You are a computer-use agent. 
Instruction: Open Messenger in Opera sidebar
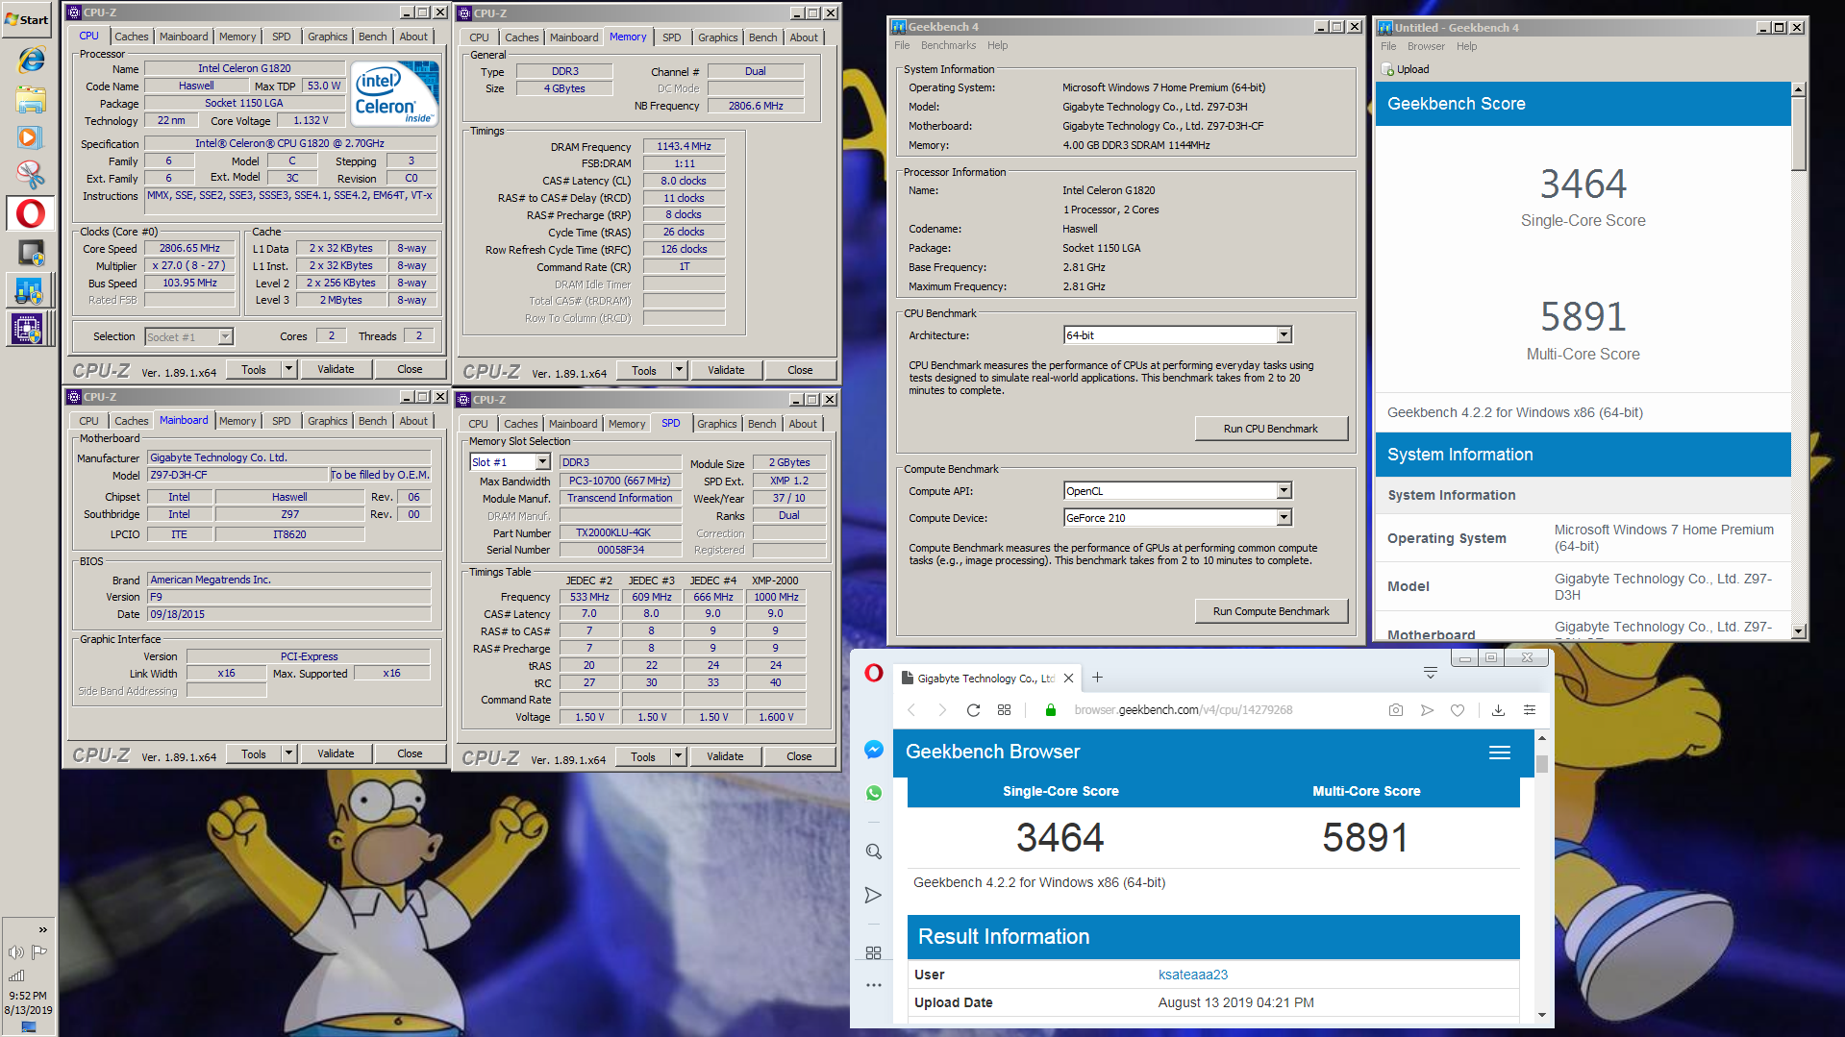(x=873, y=750)
